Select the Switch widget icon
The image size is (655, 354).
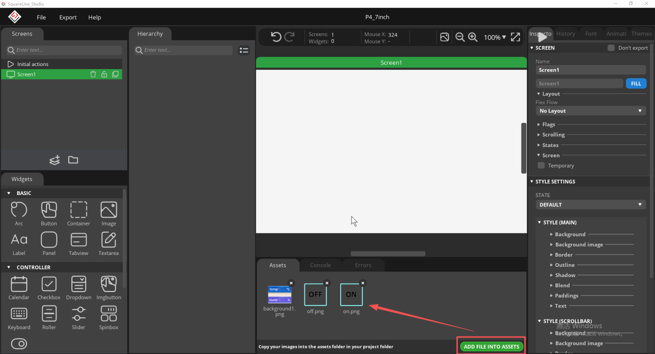(19, 344)
